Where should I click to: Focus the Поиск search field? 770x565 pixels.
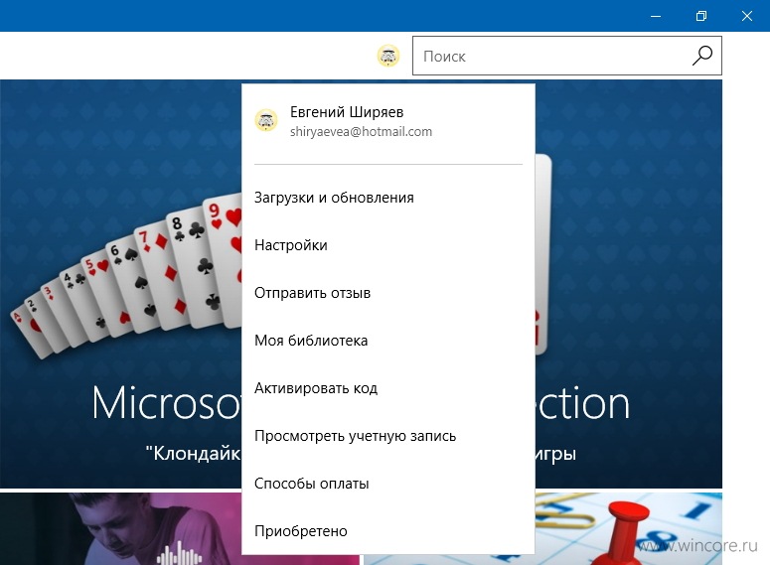(x=566, y=56)
